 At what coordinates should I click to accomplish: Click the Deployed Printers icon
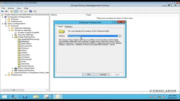16,70
